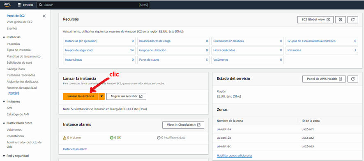Collapse the Red y seguridad section
The width and height of the screenshot is (364, 161).
point(4,156)
